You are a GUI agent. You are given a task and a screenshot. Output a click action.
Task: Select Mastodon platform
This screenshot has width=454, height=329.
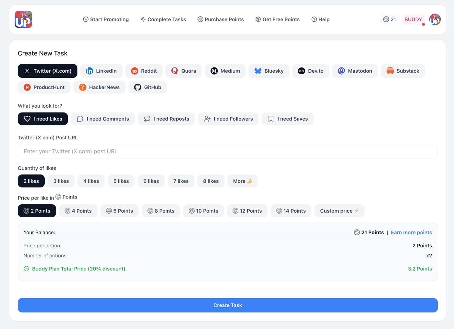[355, 71]
